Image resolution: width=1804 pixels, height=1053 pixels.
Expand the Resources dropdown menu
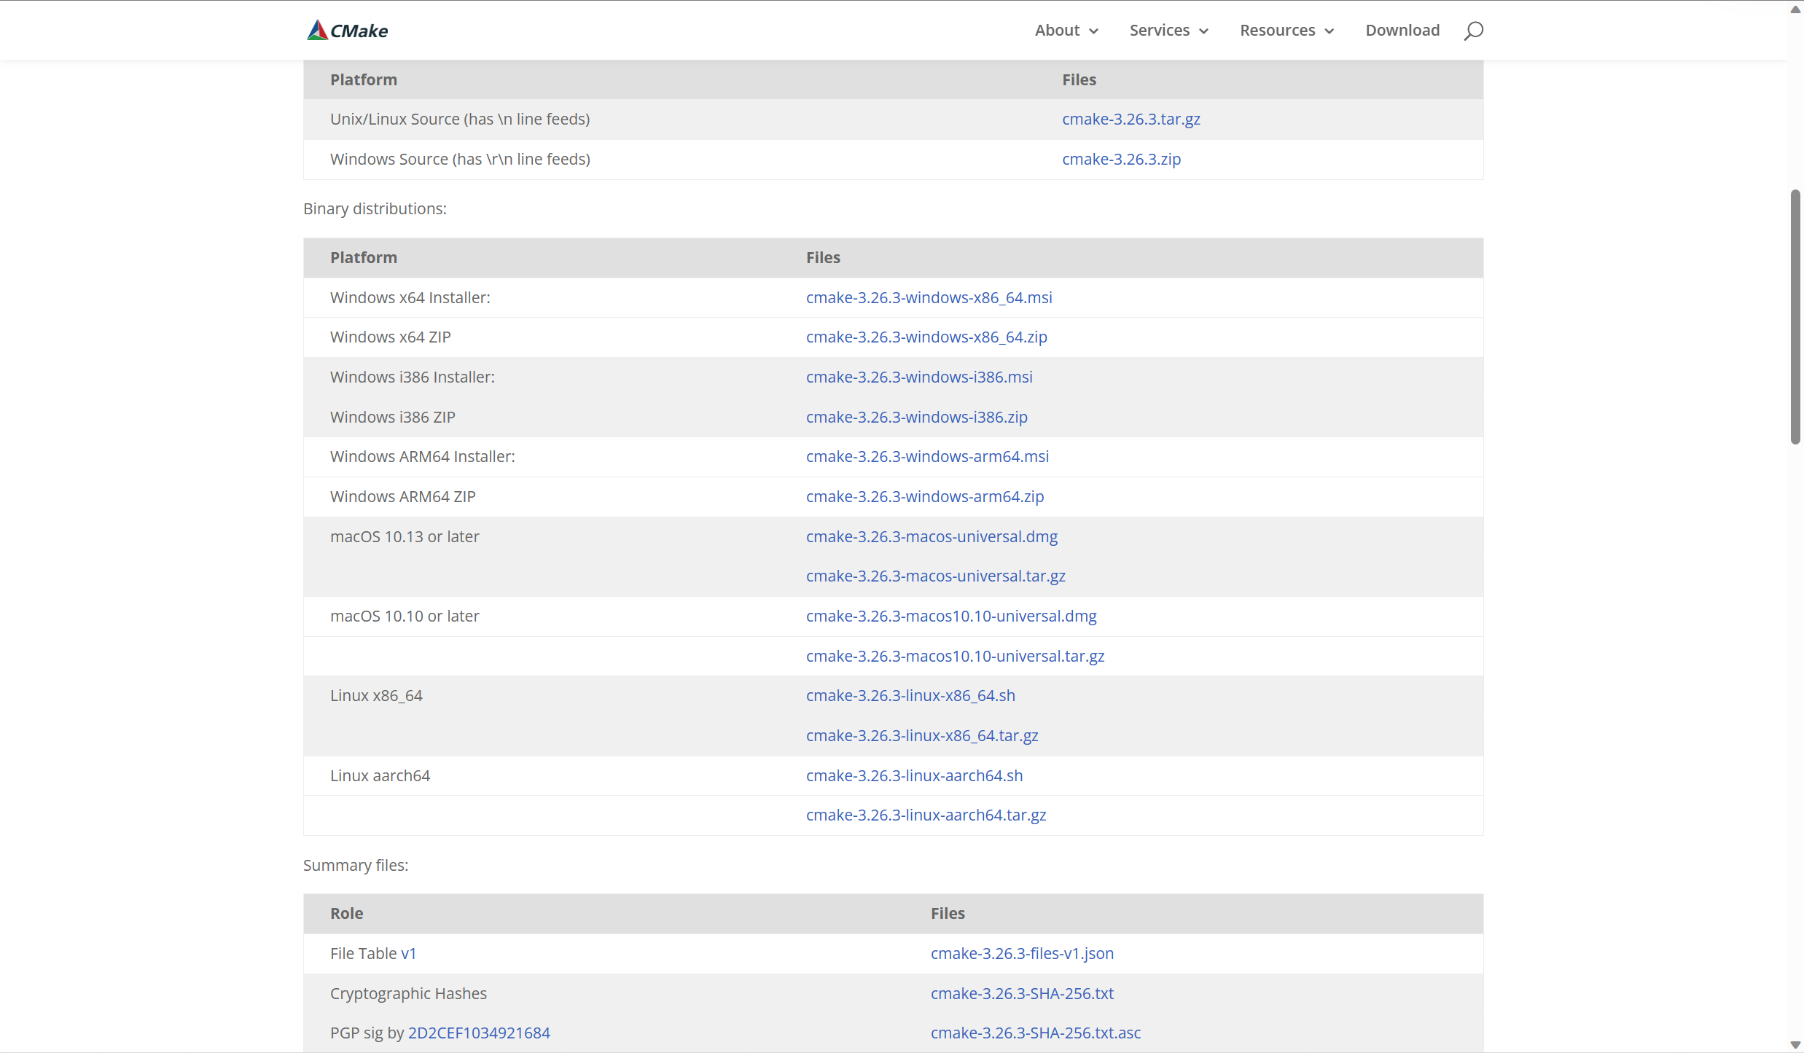[x=1286, y=31]
